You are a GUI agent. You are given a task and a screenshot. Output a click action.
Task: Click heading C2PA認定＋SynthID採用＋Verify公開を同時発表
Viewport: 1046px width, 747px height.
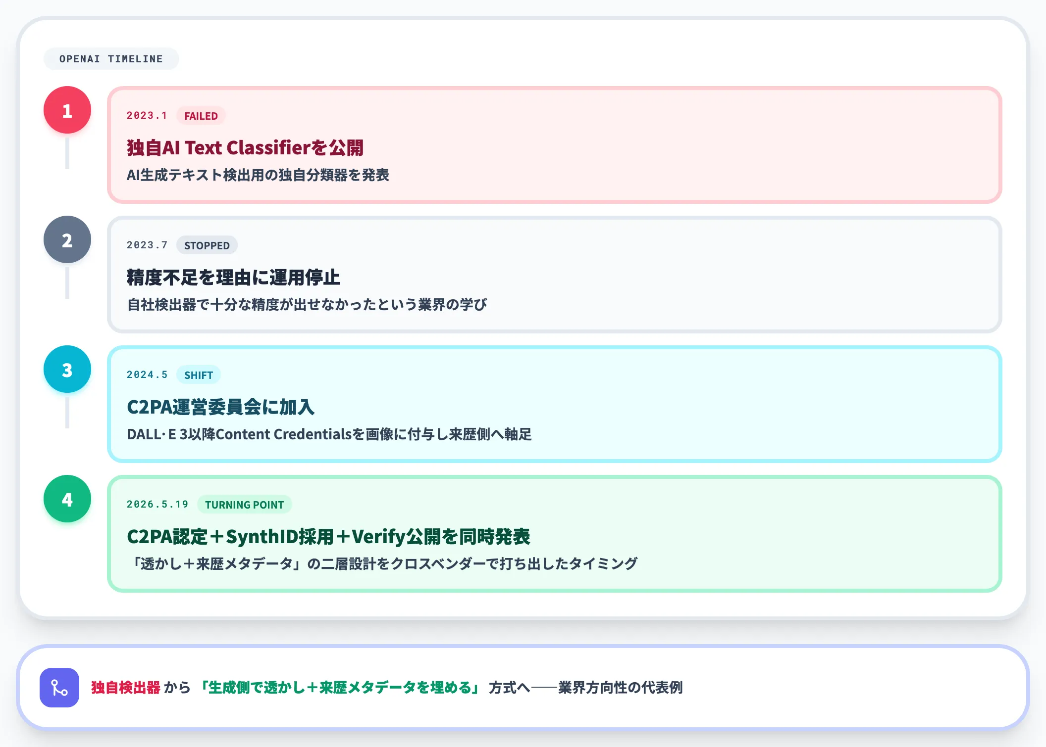click(x=328, y=536)
